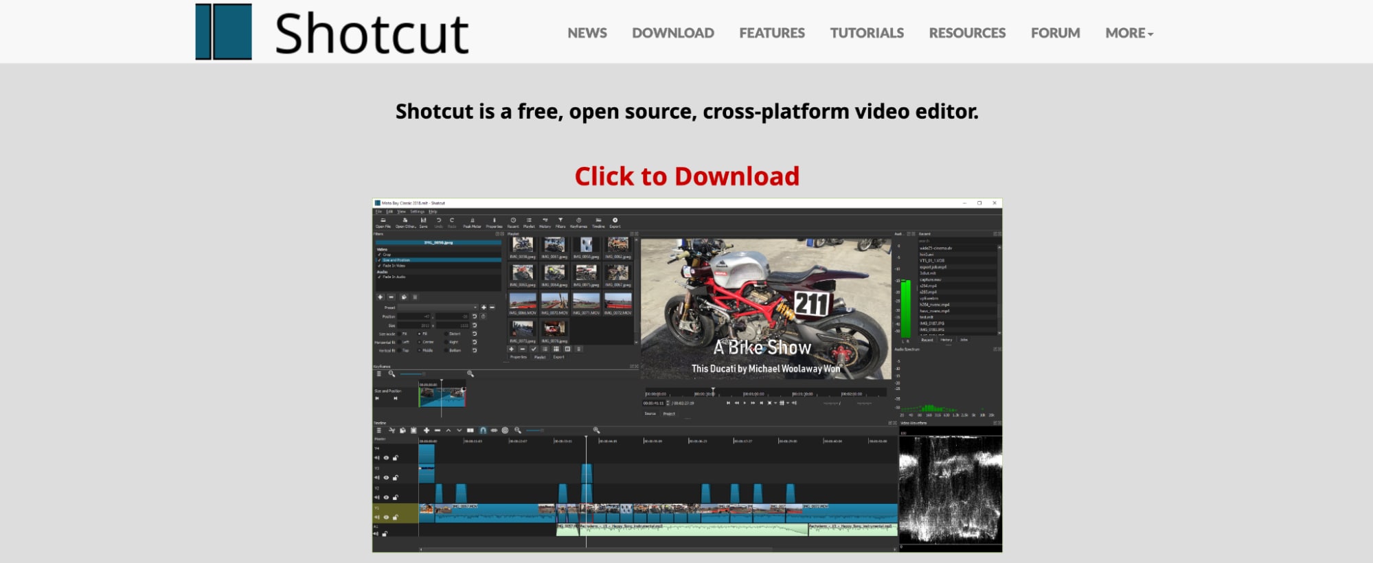The height and width of the screenshot is (563, 1373).
Task: Click the Timeline zoom slider
Action: (x=535, y=430)
